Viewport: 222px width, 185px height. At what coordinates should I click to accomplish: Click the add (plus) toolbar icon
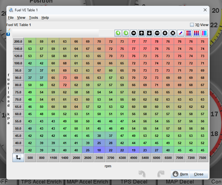(x=165, y=33)
